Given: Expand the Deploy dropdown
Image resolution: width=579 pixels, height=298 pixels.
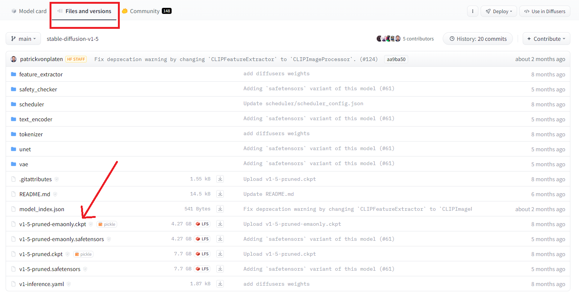Looking at the screenshot, I should coord(499,11).
